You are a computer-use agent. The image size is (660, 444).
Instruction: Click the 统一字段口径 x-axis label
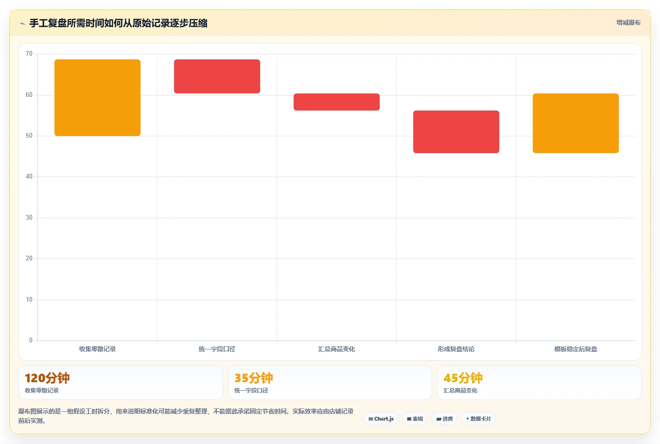(x=217, y=349)
